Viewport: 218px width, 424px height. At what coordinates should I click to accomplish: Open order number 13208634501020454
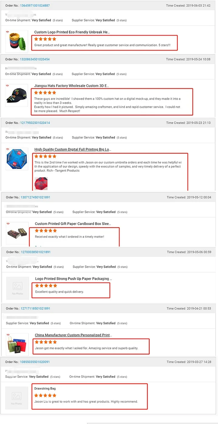click(x=35, y=59)
